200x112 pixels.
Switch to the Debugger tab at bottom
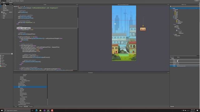coord(21,106)
